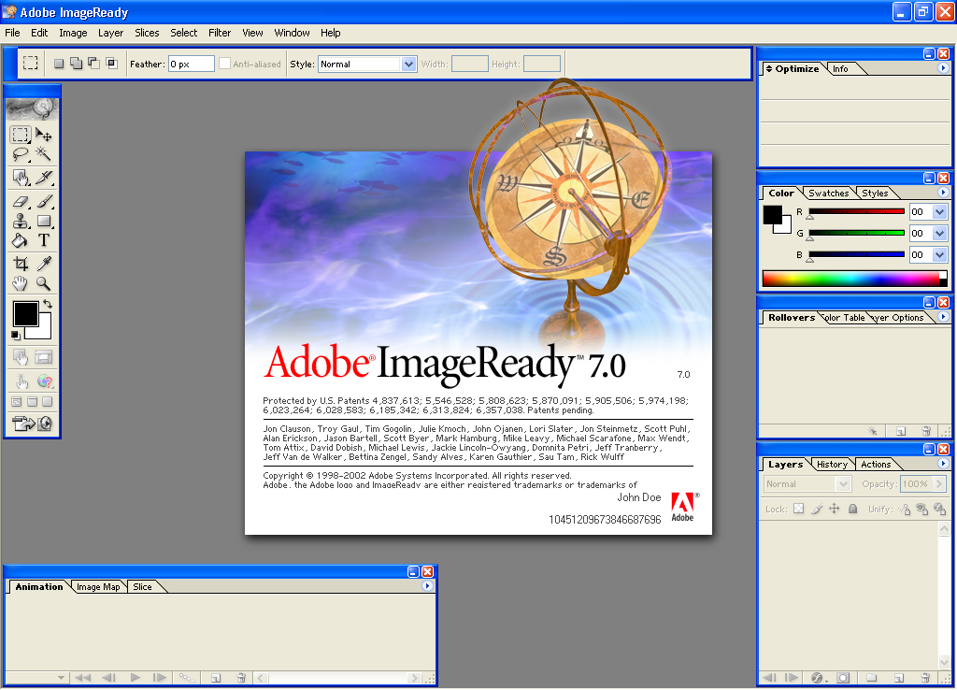957x690 pixels.
Task: Open the layer effects icon in Layers panel
Action: point(817,678)
